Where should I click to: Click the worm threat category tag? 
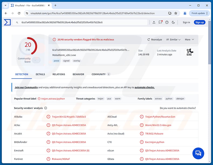[x=118, y=99]
